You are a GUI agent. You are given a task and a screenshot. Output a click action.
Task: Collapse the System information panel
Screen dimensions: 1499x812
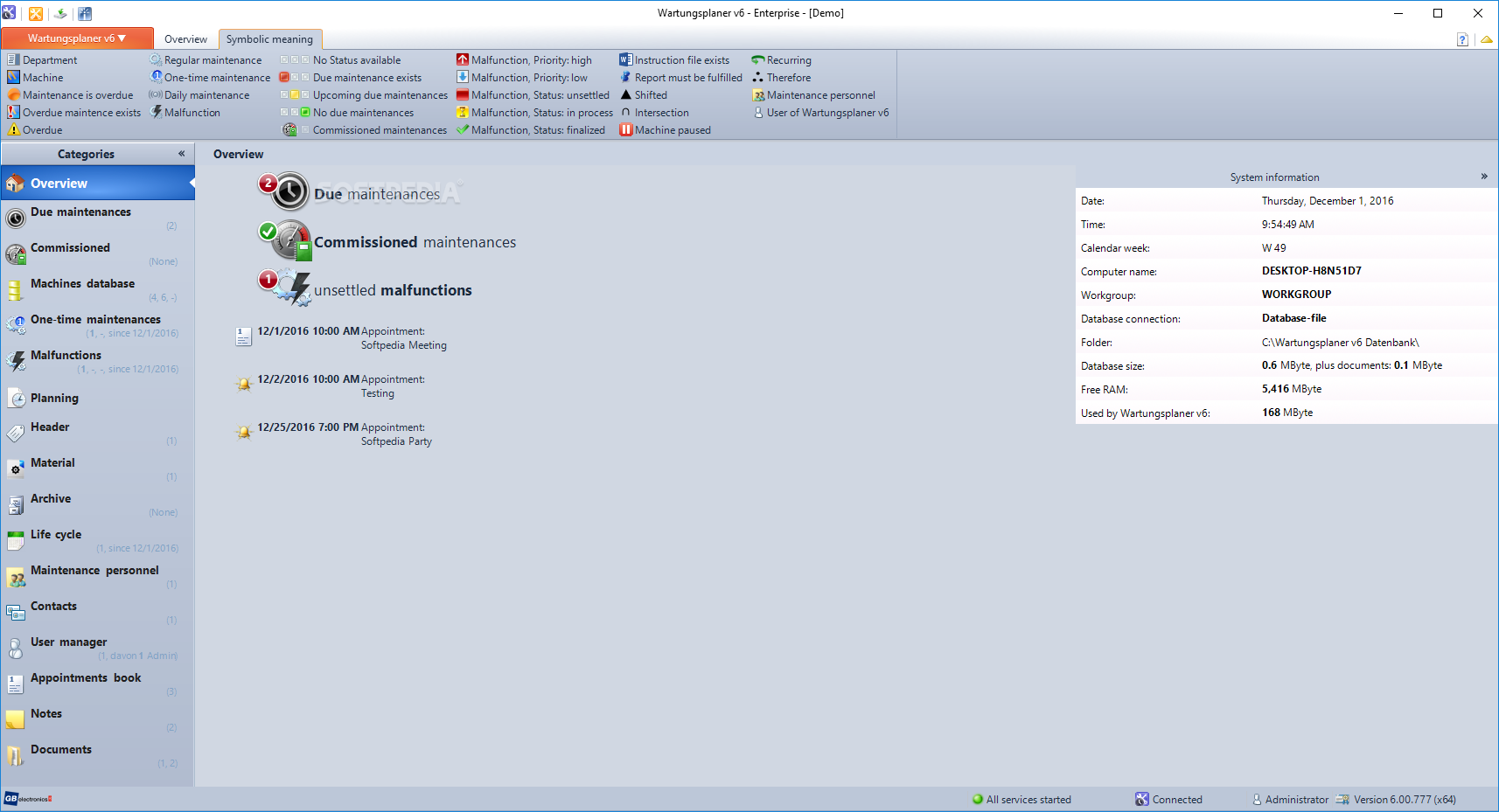click(x=1484, y=177)
